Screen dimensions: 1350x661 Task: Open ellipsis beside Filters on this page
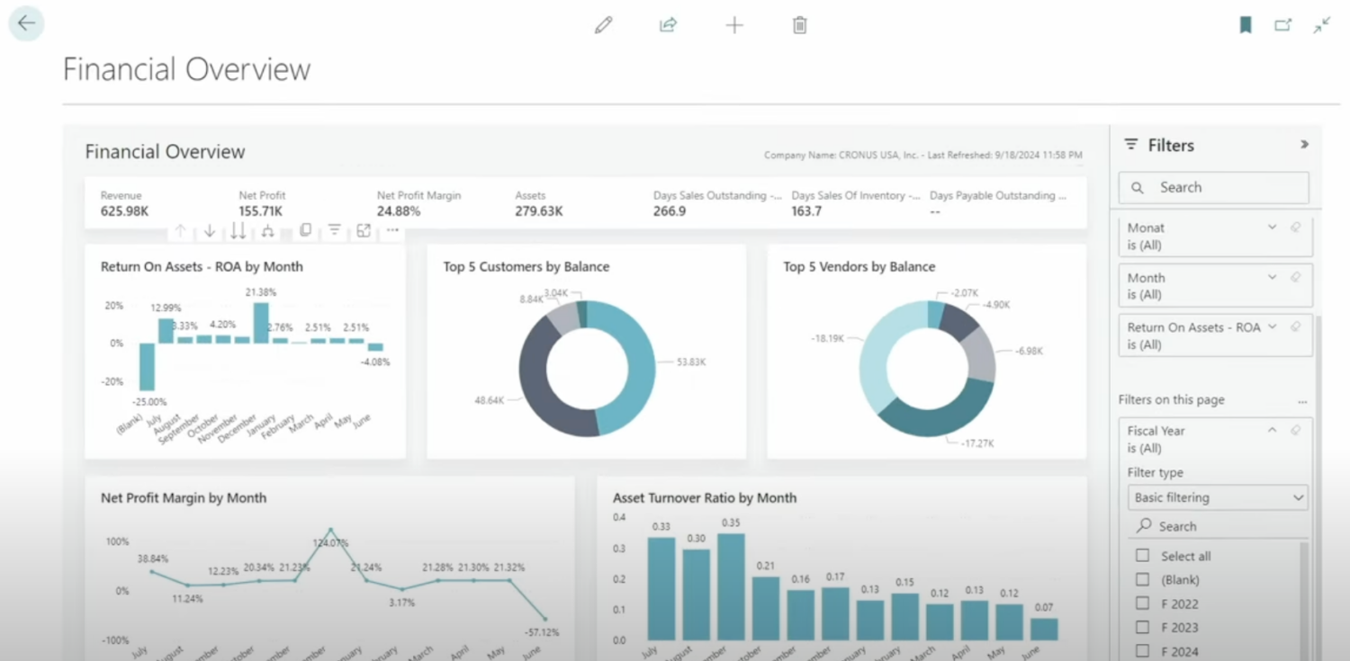click(x=1302, y=401)
